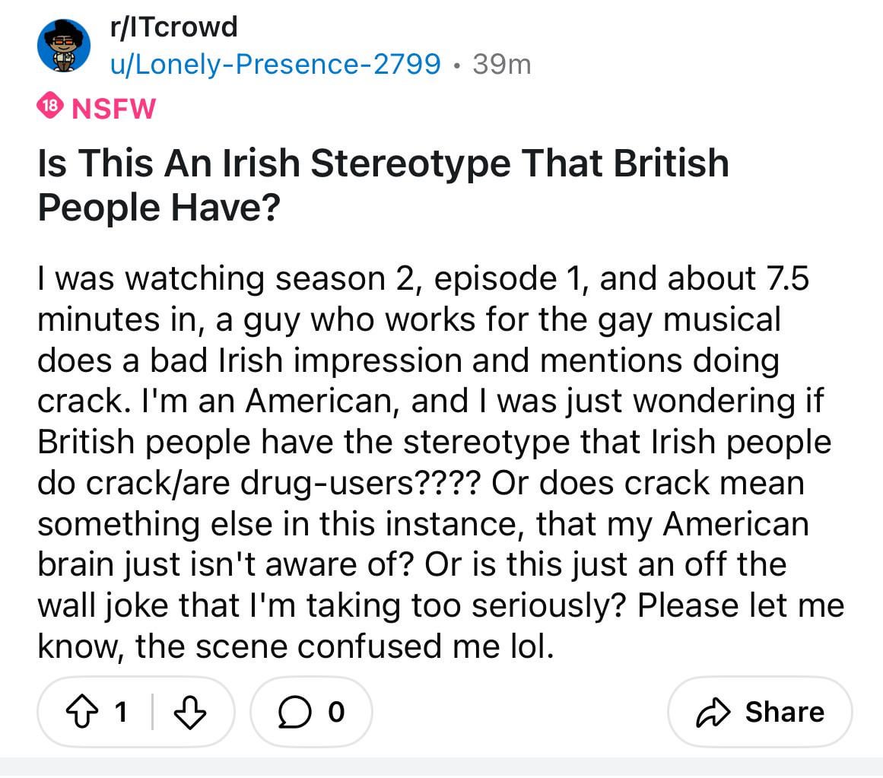Click the NSFW tag label
Viewport: 883px width, 778px height.
pyautogui.click(x=114, y=109)
